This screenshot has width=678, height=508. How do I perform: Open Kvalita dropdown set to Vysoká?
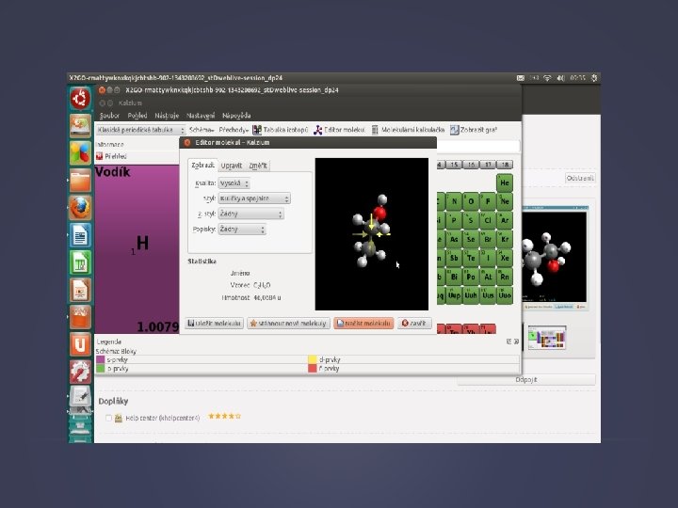pyautogui.click(x=234, y=183)
